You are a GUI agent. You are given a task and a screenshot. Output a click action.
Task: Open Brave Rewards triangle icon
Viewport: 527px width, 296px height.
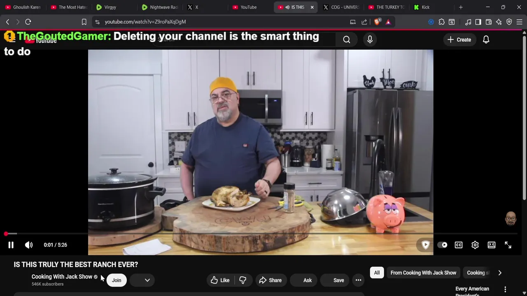(388, 22)
